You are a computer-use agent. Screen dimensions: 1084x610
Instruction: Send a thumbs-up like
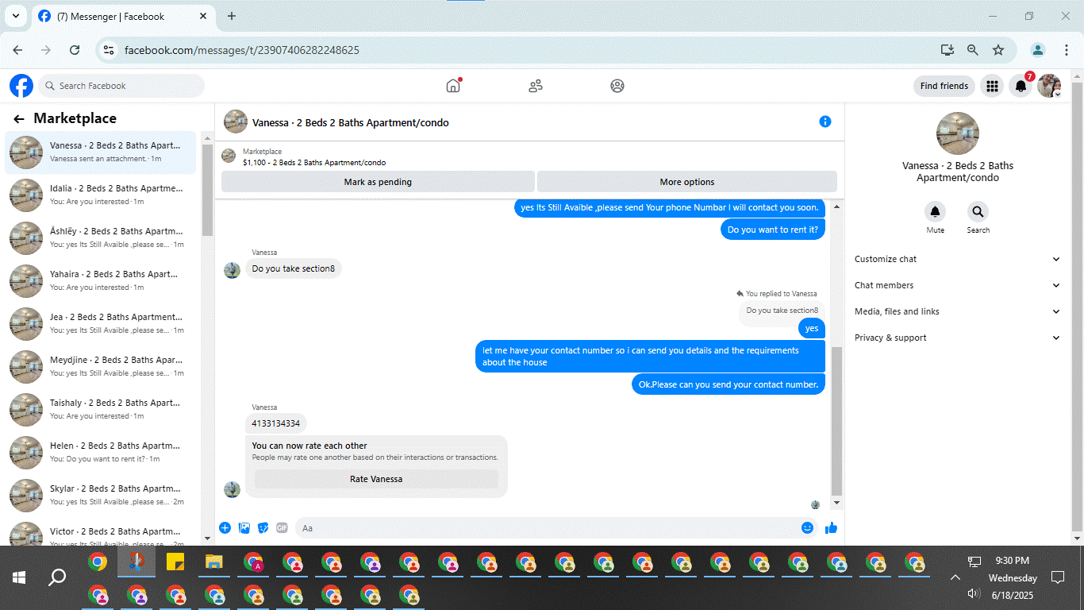[831, 527]
